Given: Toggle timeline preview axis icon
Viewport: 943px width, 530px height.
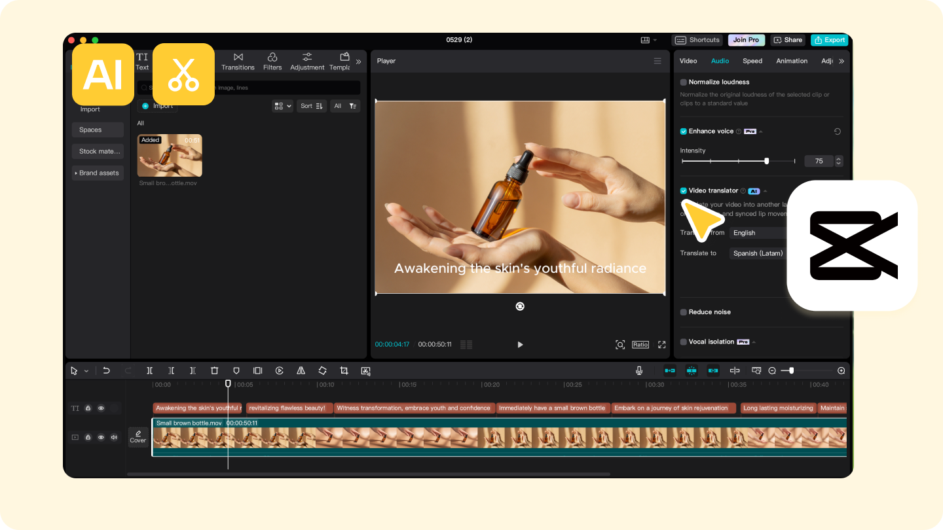Looking at the screenshot, I should [735, 370].
